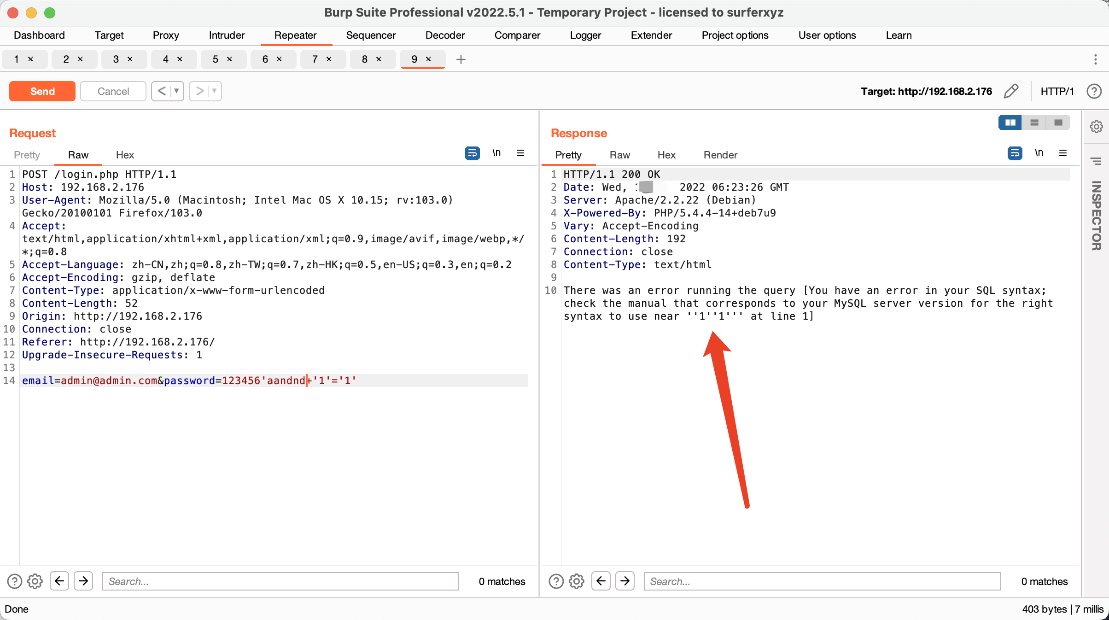Open Request editor hamburger menu
The height and width of the screenshot is (620, 1109).
520,153
